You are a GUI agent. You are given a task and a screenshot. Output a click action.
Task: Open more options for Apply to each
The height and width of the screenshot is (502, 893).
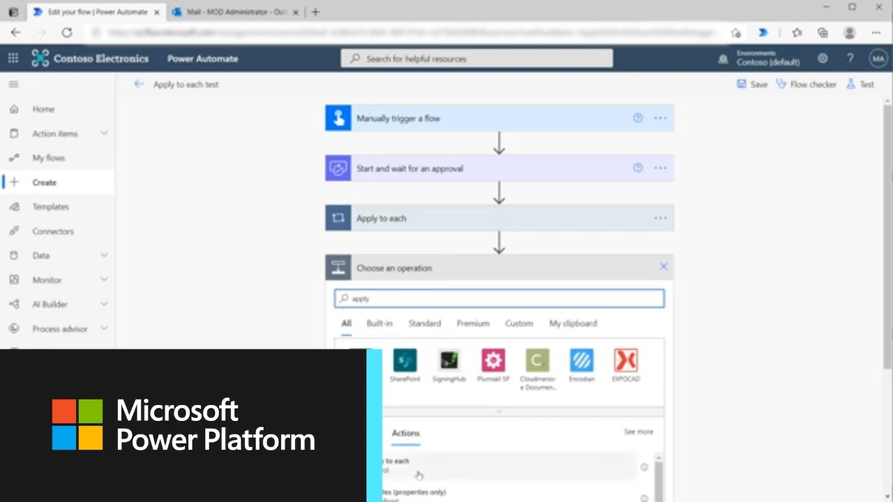pos(660,218)
